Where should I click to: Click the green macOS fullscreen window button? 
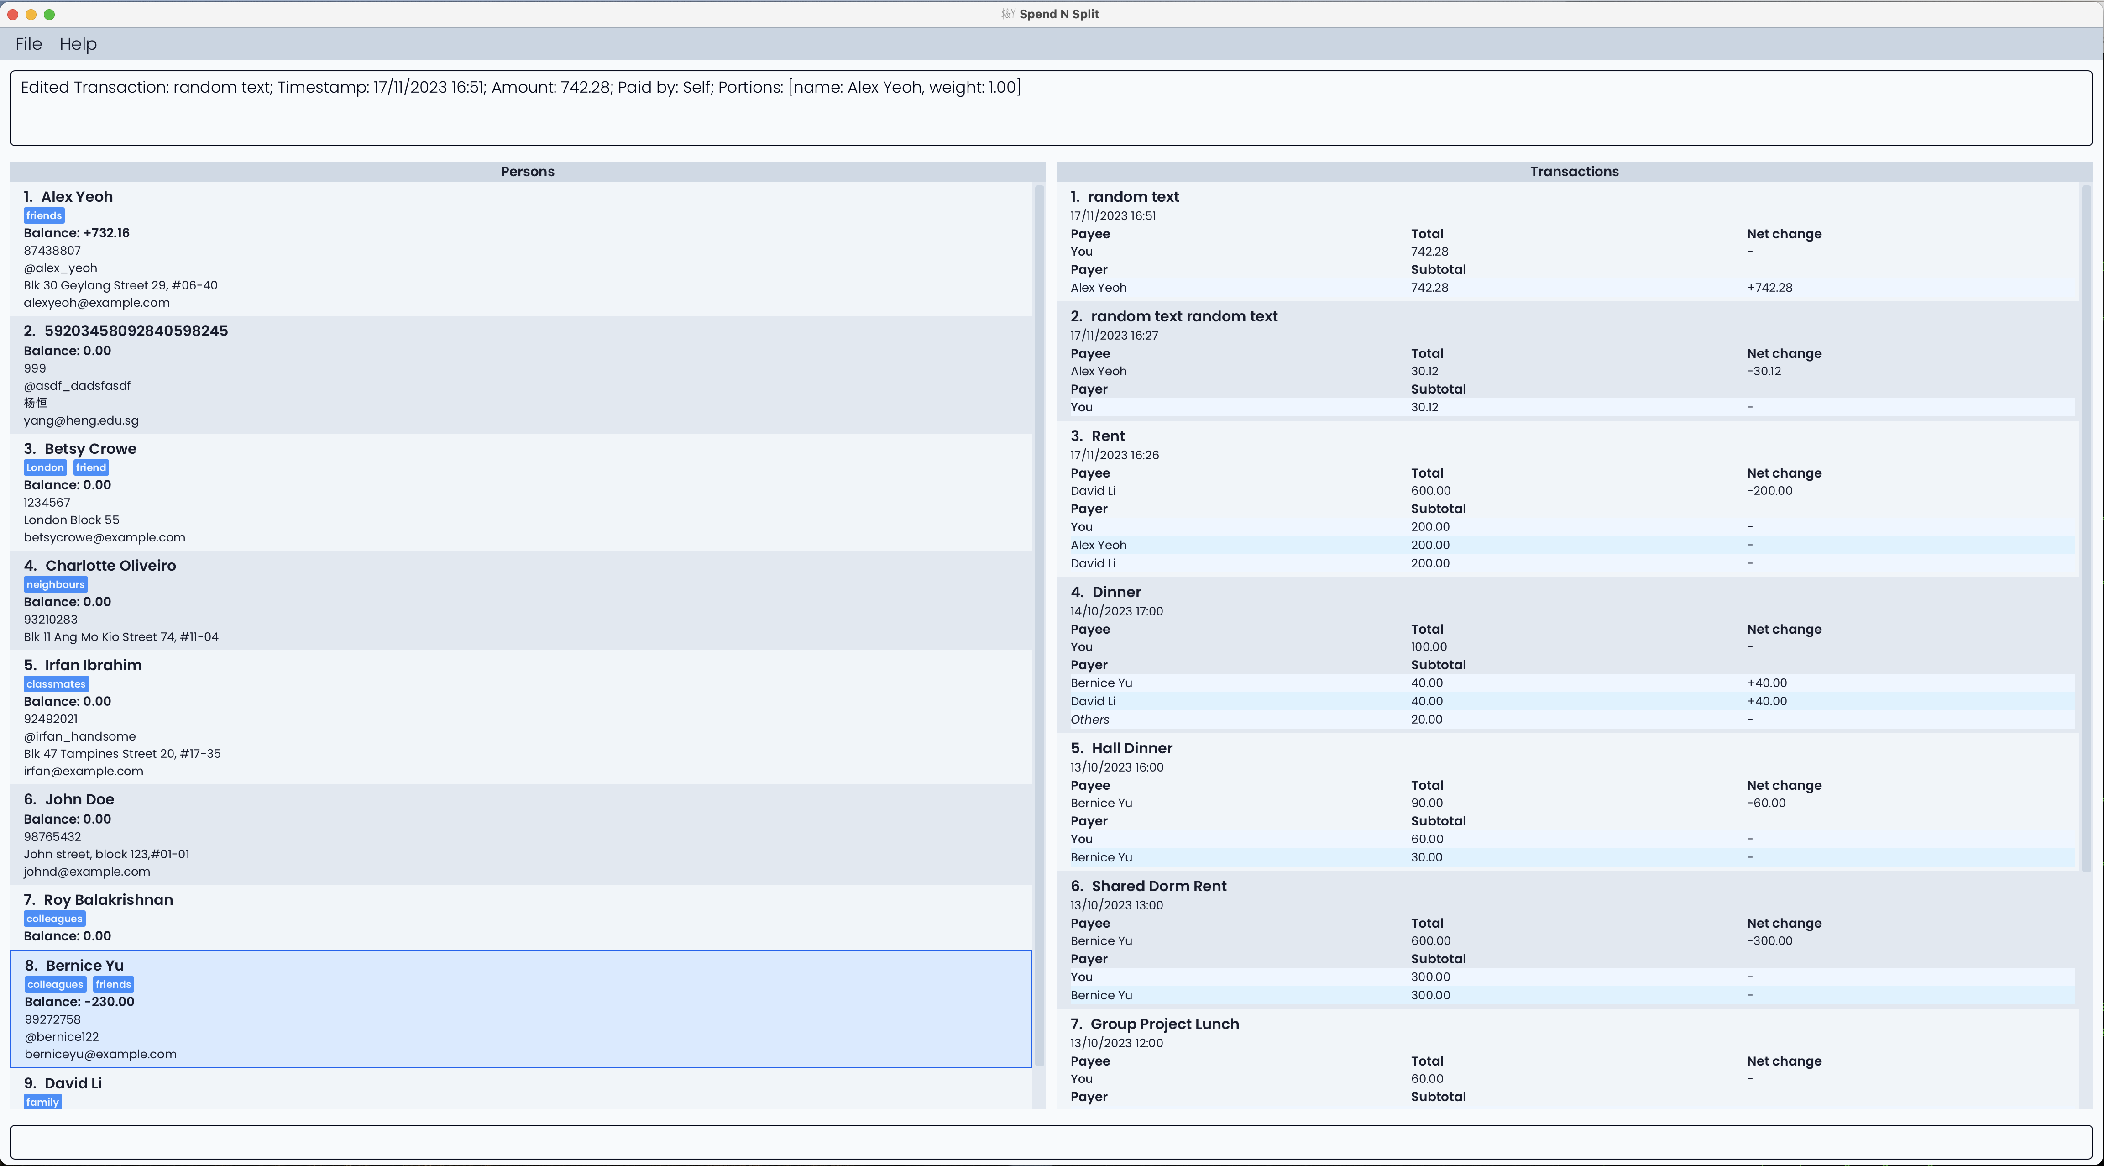pyautogui.click(x=49, y=14)
